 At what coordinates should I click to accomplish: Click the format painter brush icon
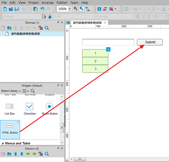click(x=50, y=16)
